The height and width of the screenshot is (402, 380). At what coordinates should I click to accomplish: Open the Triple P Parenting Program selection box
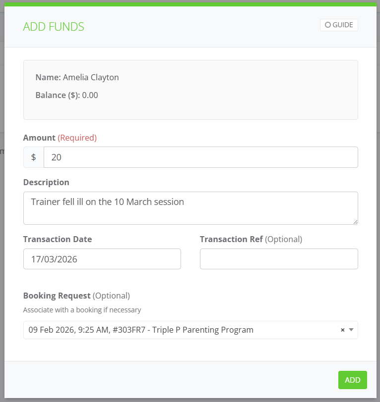(179, 330)
